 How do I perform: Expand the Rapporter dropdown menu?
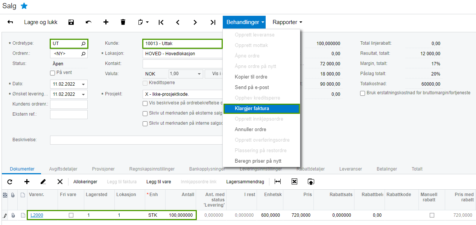(x=287, y=22)
